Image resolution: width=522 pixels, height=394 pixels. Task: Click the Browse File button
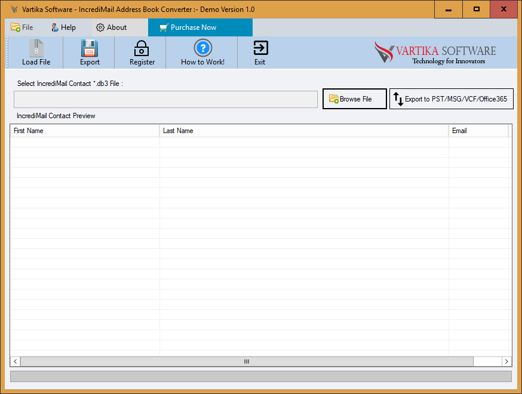[x=355, y=99]
